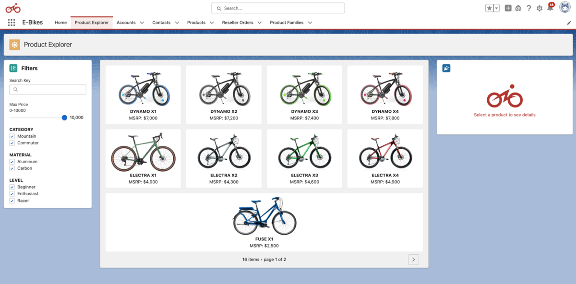Image resolution: width=576 pixels, height=284 pixels.
Task: Click the product details card icon
Action: pos(446,68)
